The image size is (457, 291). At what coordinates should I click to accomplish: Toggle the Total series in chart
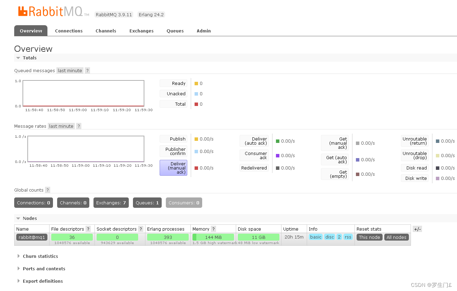coord(173,104)
